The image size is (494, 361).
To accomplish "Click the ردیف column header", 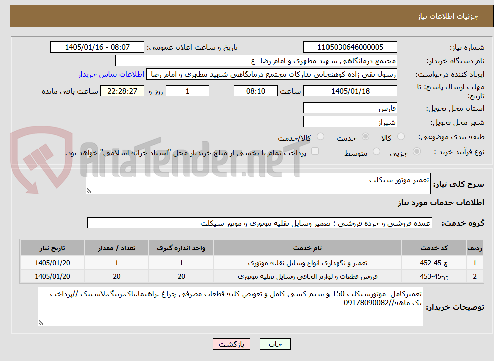I will click(x=475, y=248).
